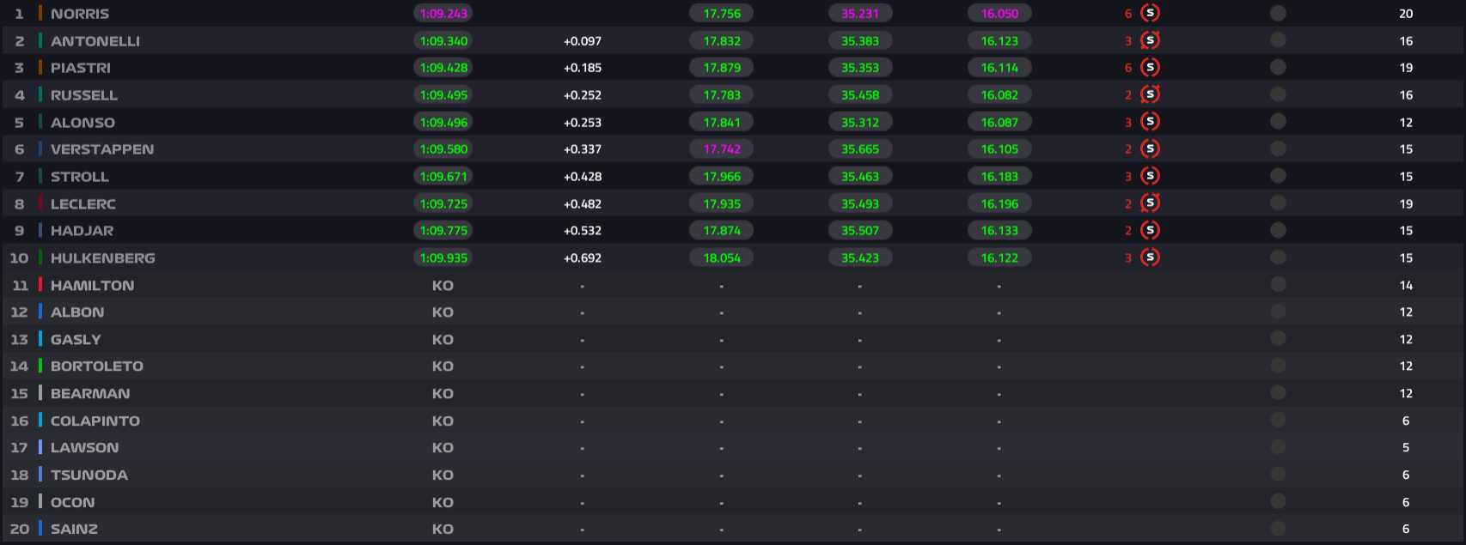The height and width of the screenshot is (545, 1466).
Task: Toggle the grey status dot in Stroll's row
Action: pos(1278,176)
